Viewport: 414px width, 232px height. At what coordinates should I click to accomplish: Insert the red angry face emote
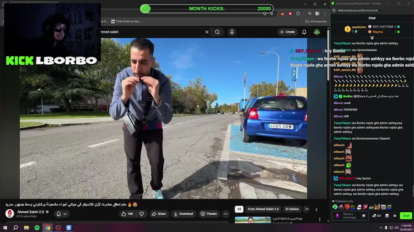tap(347, 207)
